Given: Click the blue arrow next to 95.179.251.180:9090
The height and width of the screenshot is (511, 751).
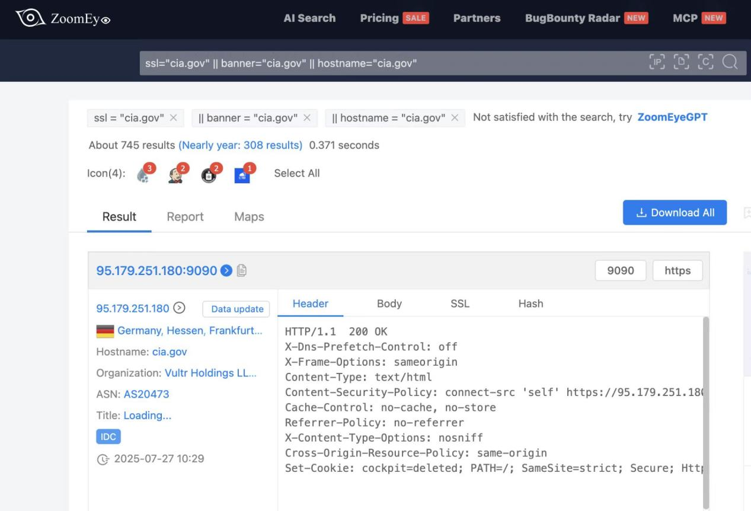Looking at the screenshot, I should pyautogui.click(x=226, y=270).
